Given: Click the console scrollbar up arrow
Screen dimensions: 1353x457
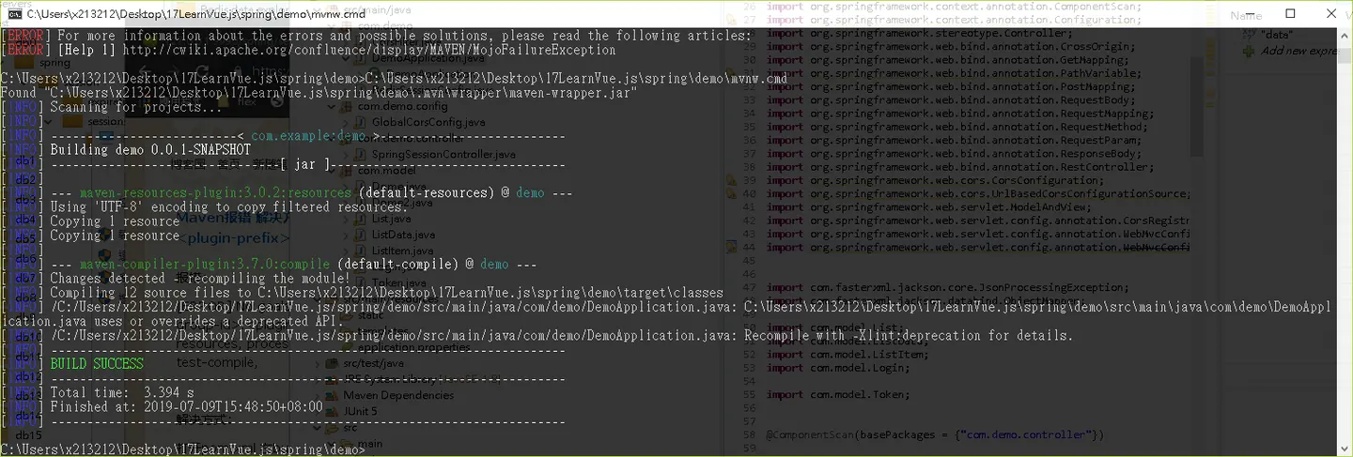Looking at the screenshot, I should click(x=1345, y=35).
